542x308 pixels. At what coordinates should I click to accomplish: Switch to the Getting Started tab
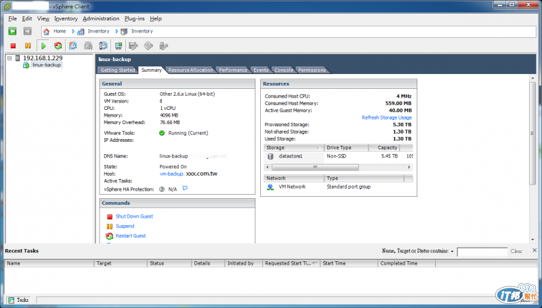117,70
